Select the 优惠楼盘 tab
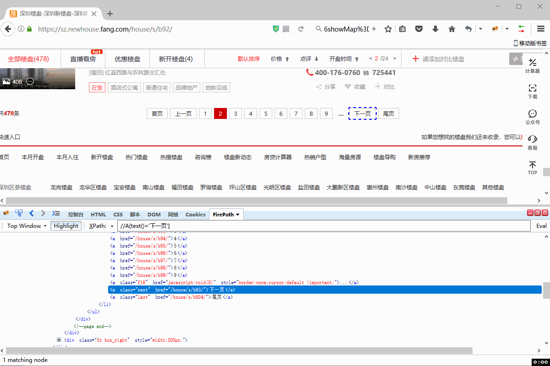 coord(127,59)
